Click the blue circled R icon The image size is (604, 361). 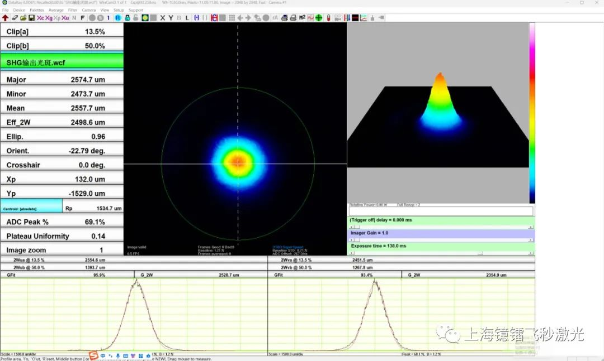[x=118, y=18]
